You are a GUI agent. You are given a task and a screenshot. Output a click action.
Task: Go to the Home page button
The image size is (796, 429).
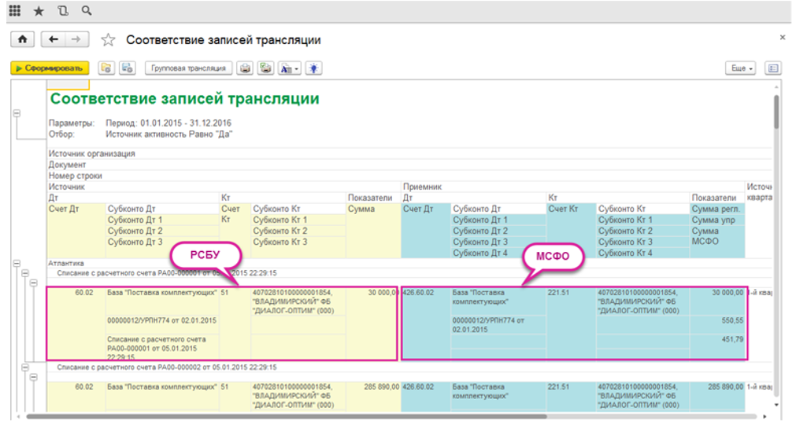click(23, 39)
